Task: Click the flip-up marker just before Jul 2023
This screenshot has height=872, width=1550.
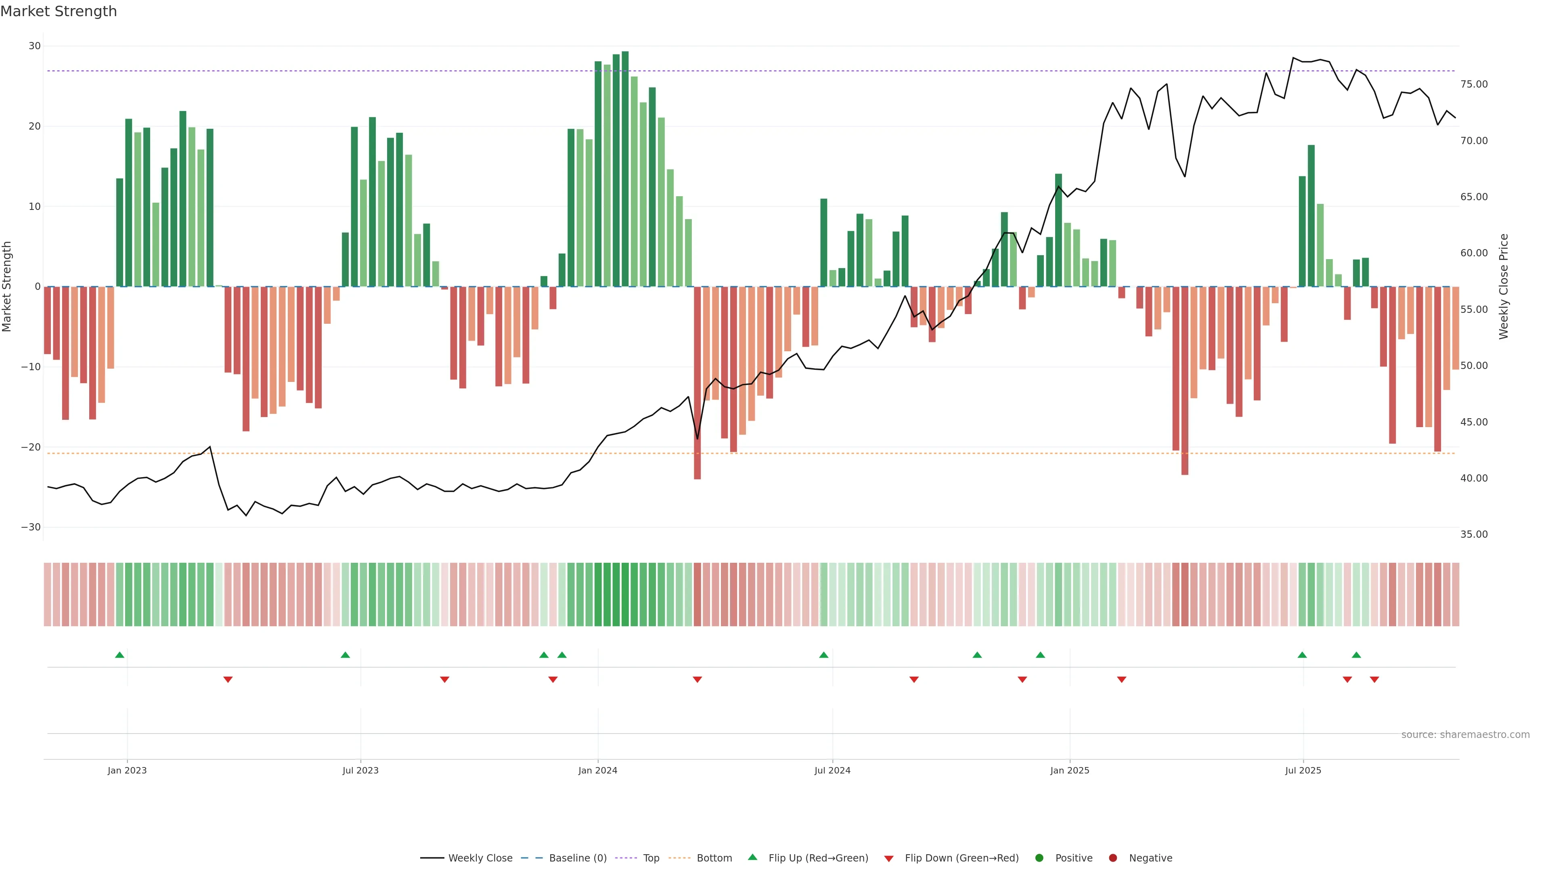Action: tap(346, 655)
